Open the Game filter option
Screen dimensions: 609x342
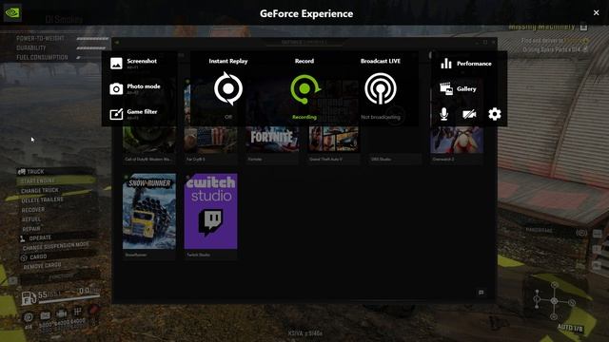click(133, 114)
